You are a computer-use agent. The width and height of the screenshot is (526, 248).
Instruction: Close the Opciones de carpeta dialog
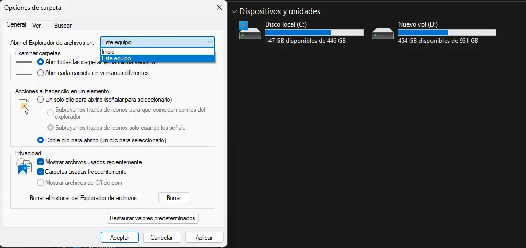tap(219, 7)
